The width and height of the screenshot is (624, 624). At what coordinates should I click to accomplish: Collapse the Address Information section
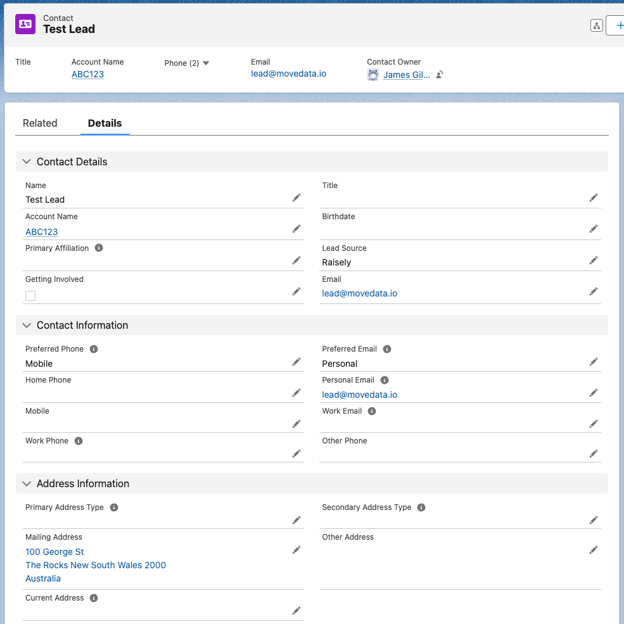27,483
